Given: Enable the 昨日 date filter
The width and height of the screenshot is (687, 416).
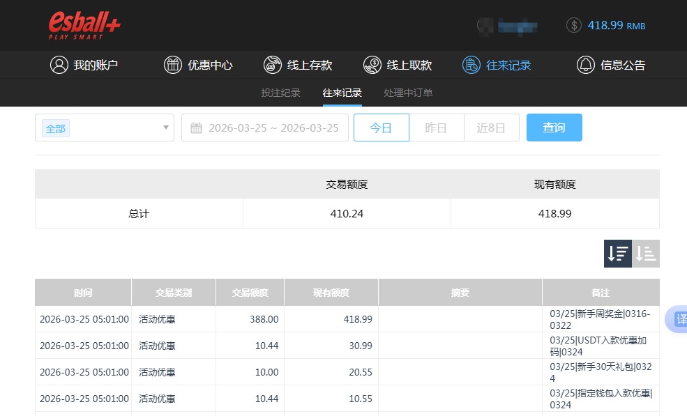Looking at the screenshot, I should 437,128.
